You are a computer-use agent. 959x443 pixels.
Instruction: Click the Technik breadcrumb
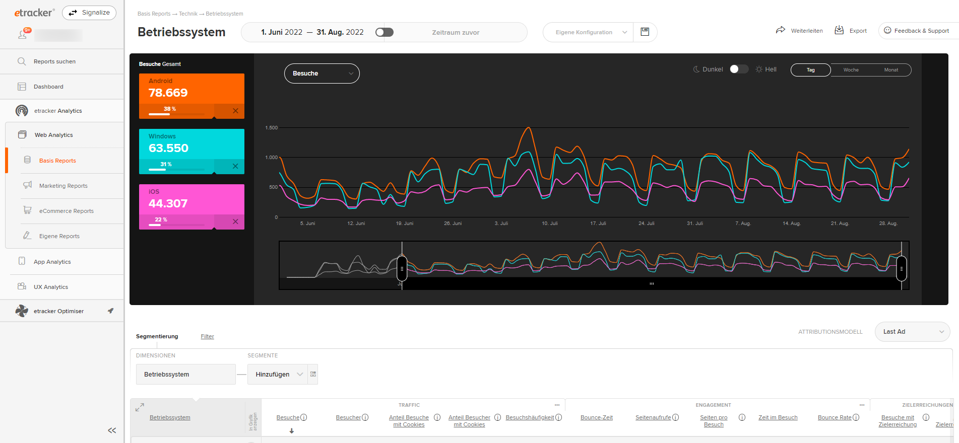click(x=188, y=14)
